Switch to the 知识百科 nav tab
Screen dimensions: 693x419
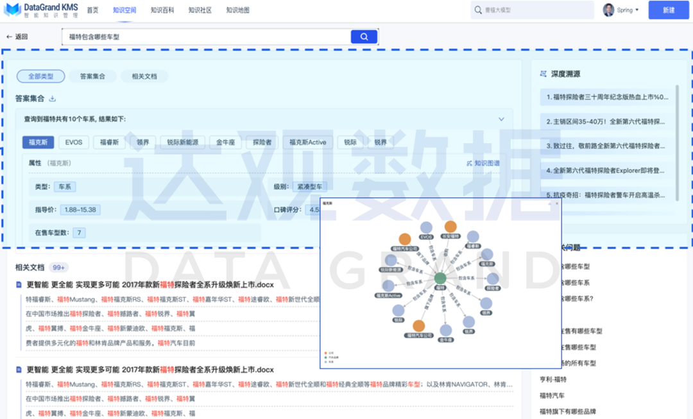(x=163, y=10)
